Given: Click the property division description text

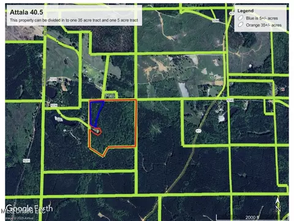Looking at the screenshot, I should point(74,20).
